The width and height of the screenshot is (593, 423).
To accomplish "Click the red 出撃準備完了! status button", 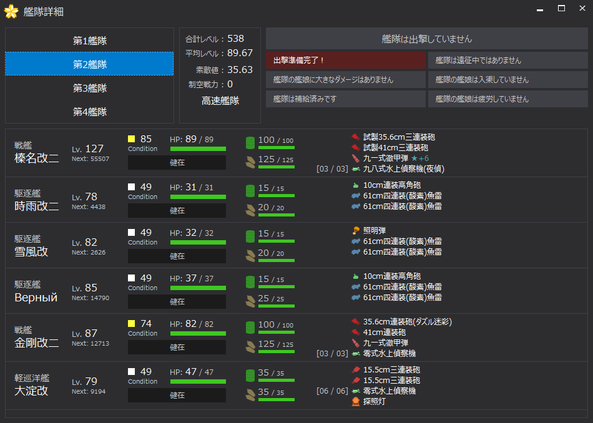I will click(345, 61).
